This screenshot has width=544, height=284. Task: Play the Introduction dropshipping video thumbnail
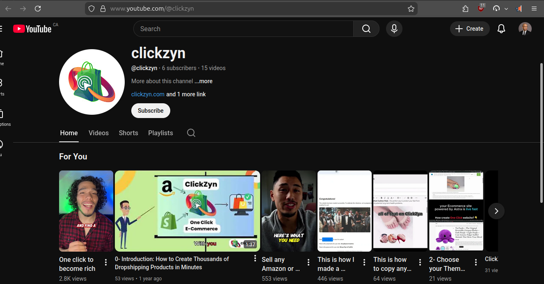click(x=187, y=211)
